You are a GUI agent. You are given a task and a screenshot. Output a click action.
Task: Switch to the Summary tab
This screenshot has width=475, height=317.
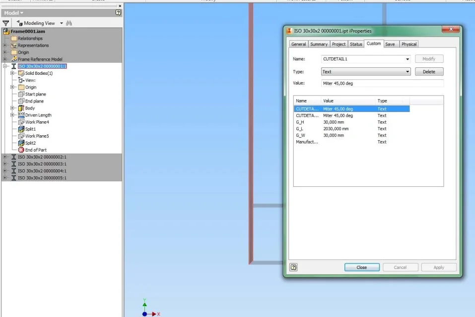point(319,44)
